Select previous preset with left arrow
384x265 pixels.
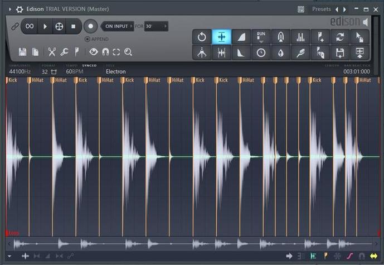(337, 9)
